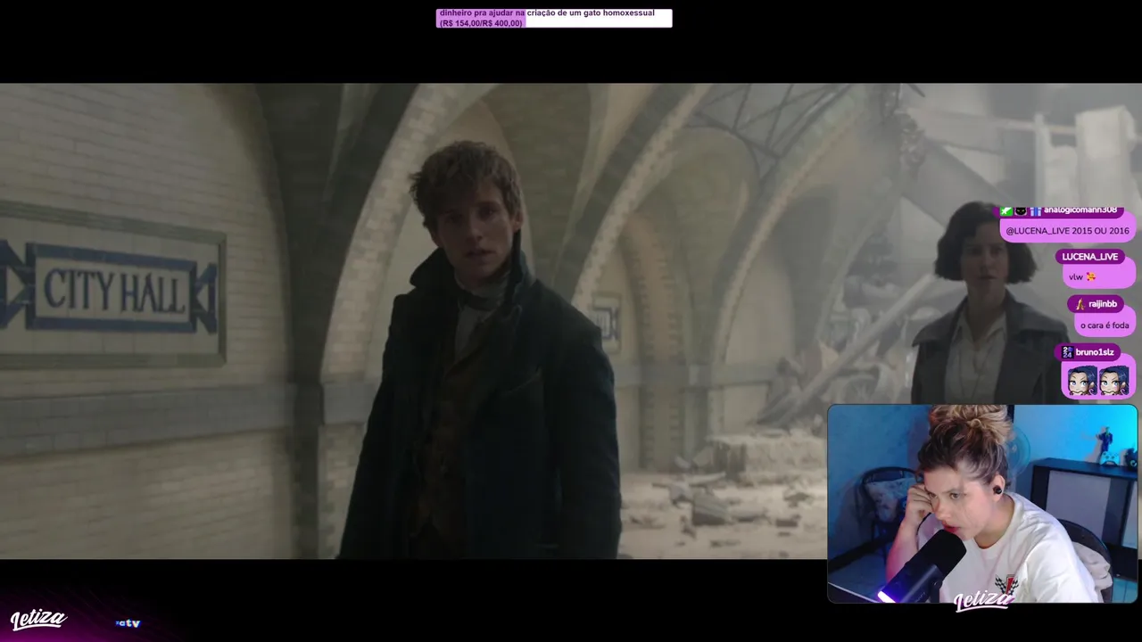Click the username 'LUCENA_LIVE' chat header
The height and width of the screenshot is (642, 1142).
tap(1089, 257)
